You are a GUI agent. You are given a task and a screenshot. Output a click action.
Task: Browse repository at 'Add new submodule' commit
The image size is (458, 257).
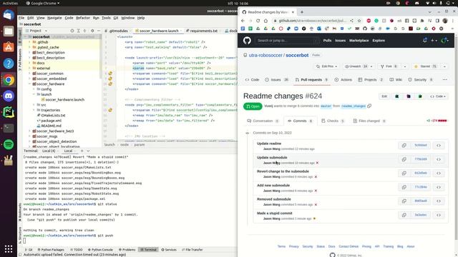(439, 187)
